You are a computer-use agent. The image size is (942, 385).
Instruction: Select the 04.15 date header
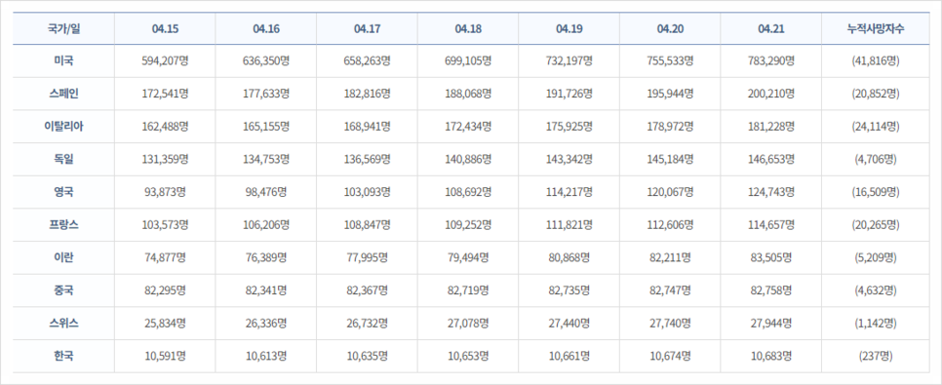[x=165, y=28]
